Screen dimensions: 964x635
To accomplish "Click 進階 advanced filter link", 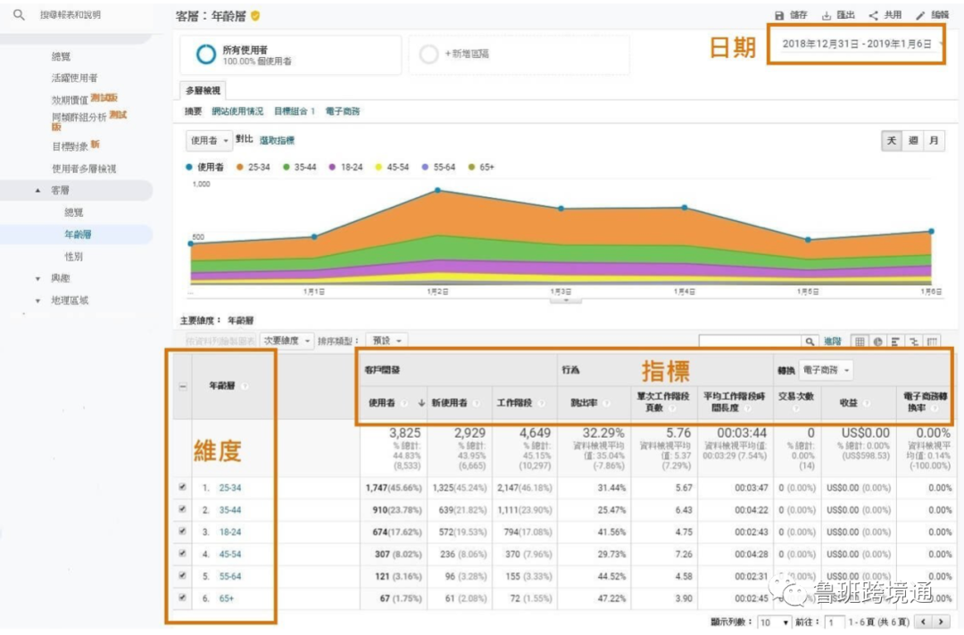I will 833,342.
